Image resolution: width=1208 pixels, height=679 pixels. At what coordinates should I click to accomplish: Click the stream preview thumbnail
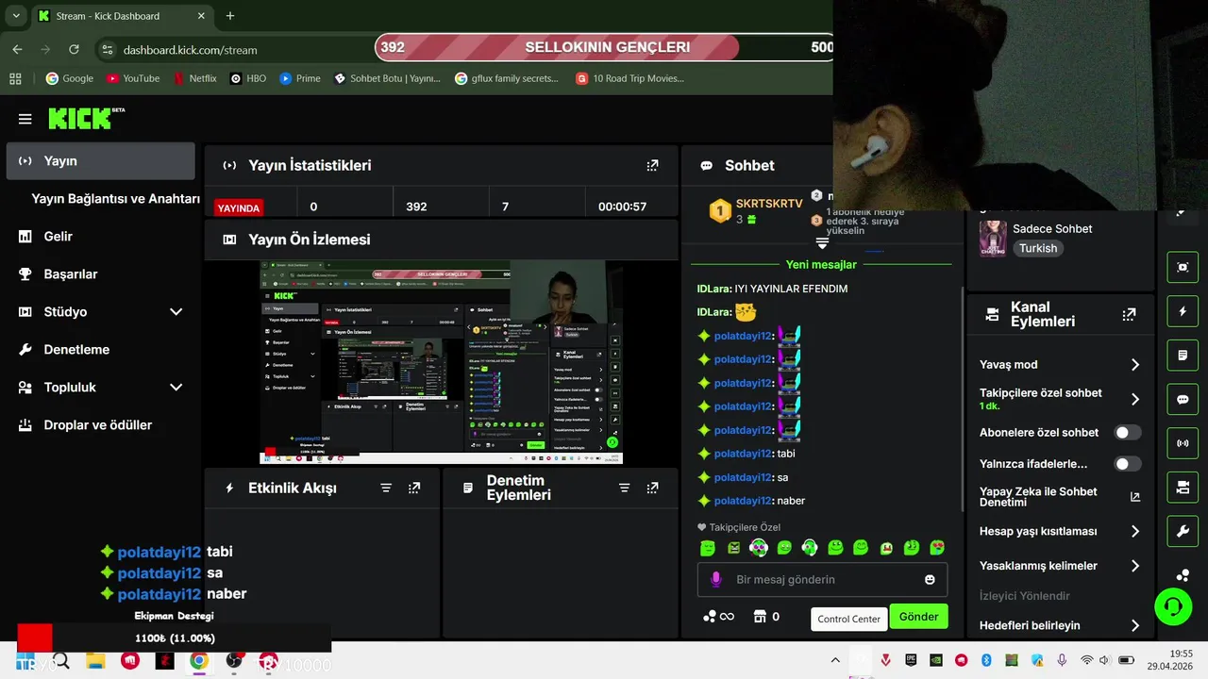coord(442,362)
